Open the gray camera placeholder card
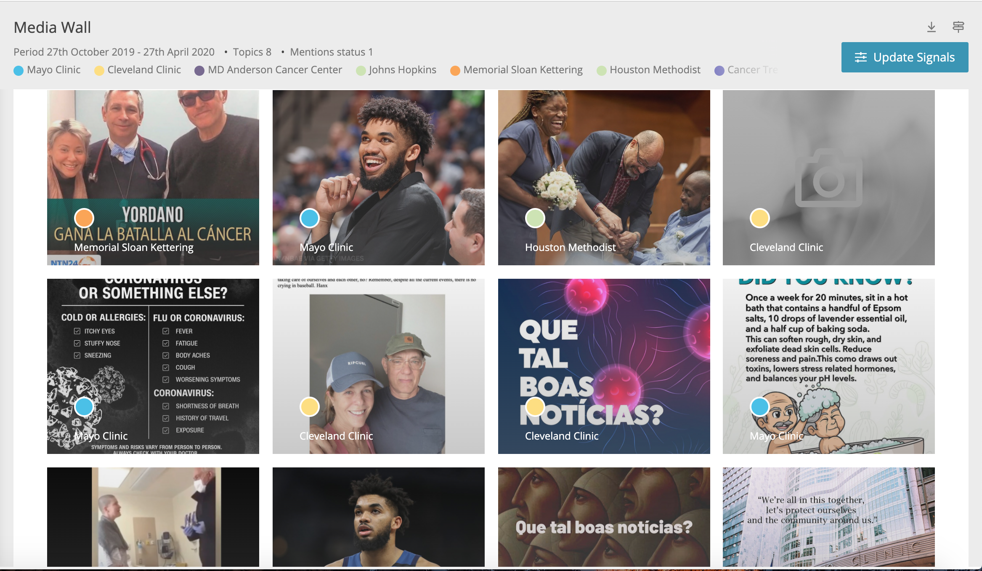 coord(829,178)
